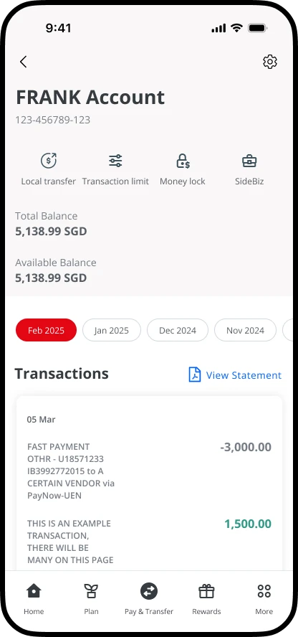The image size is (298, 637).
Task: Open the More menu icon
Action: (264, 590)
